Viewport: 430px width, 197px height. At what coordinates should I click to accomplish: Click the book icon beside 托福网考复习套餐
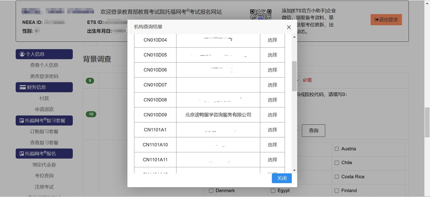coord(22,120)
